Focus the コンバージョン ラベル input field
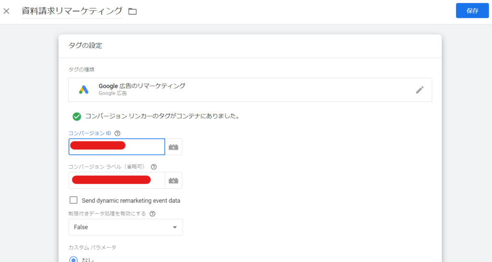This screenshot has width=492, height=262. point(117,181)
